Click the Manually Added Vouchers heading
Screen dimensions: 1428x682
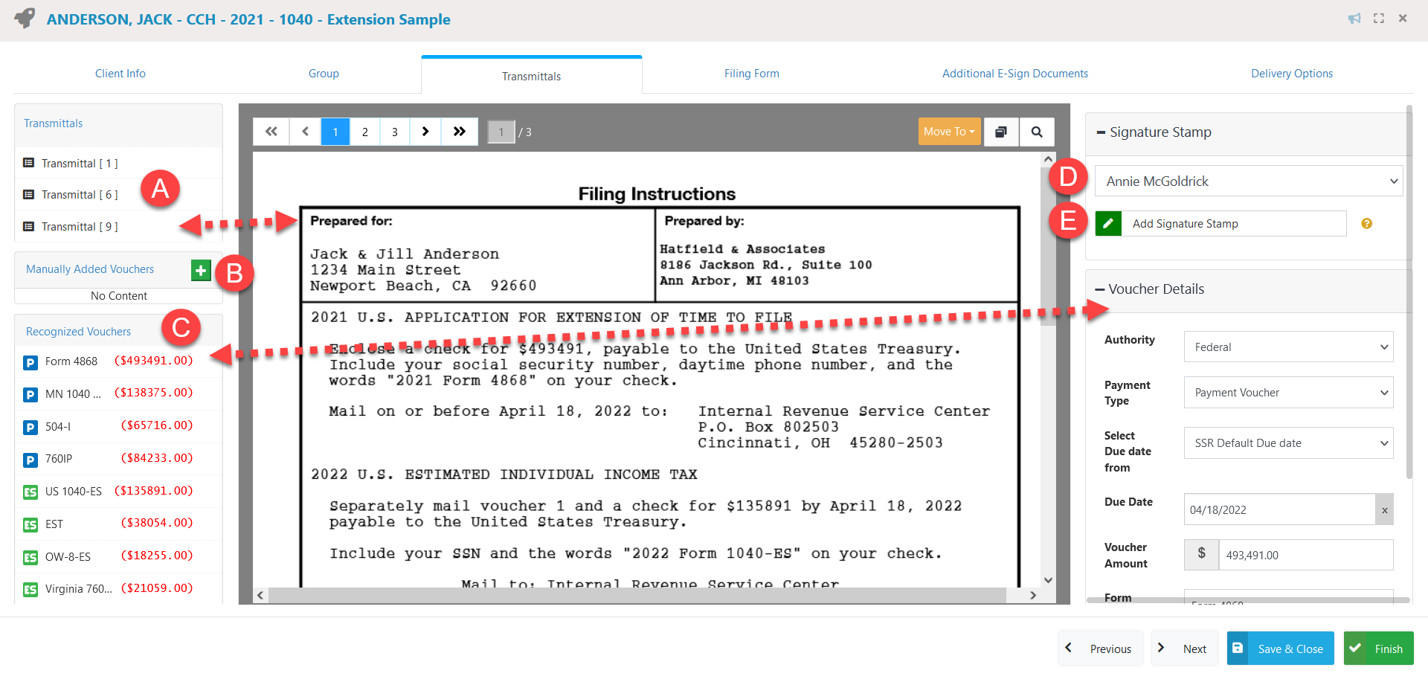[x=90, y=269]
